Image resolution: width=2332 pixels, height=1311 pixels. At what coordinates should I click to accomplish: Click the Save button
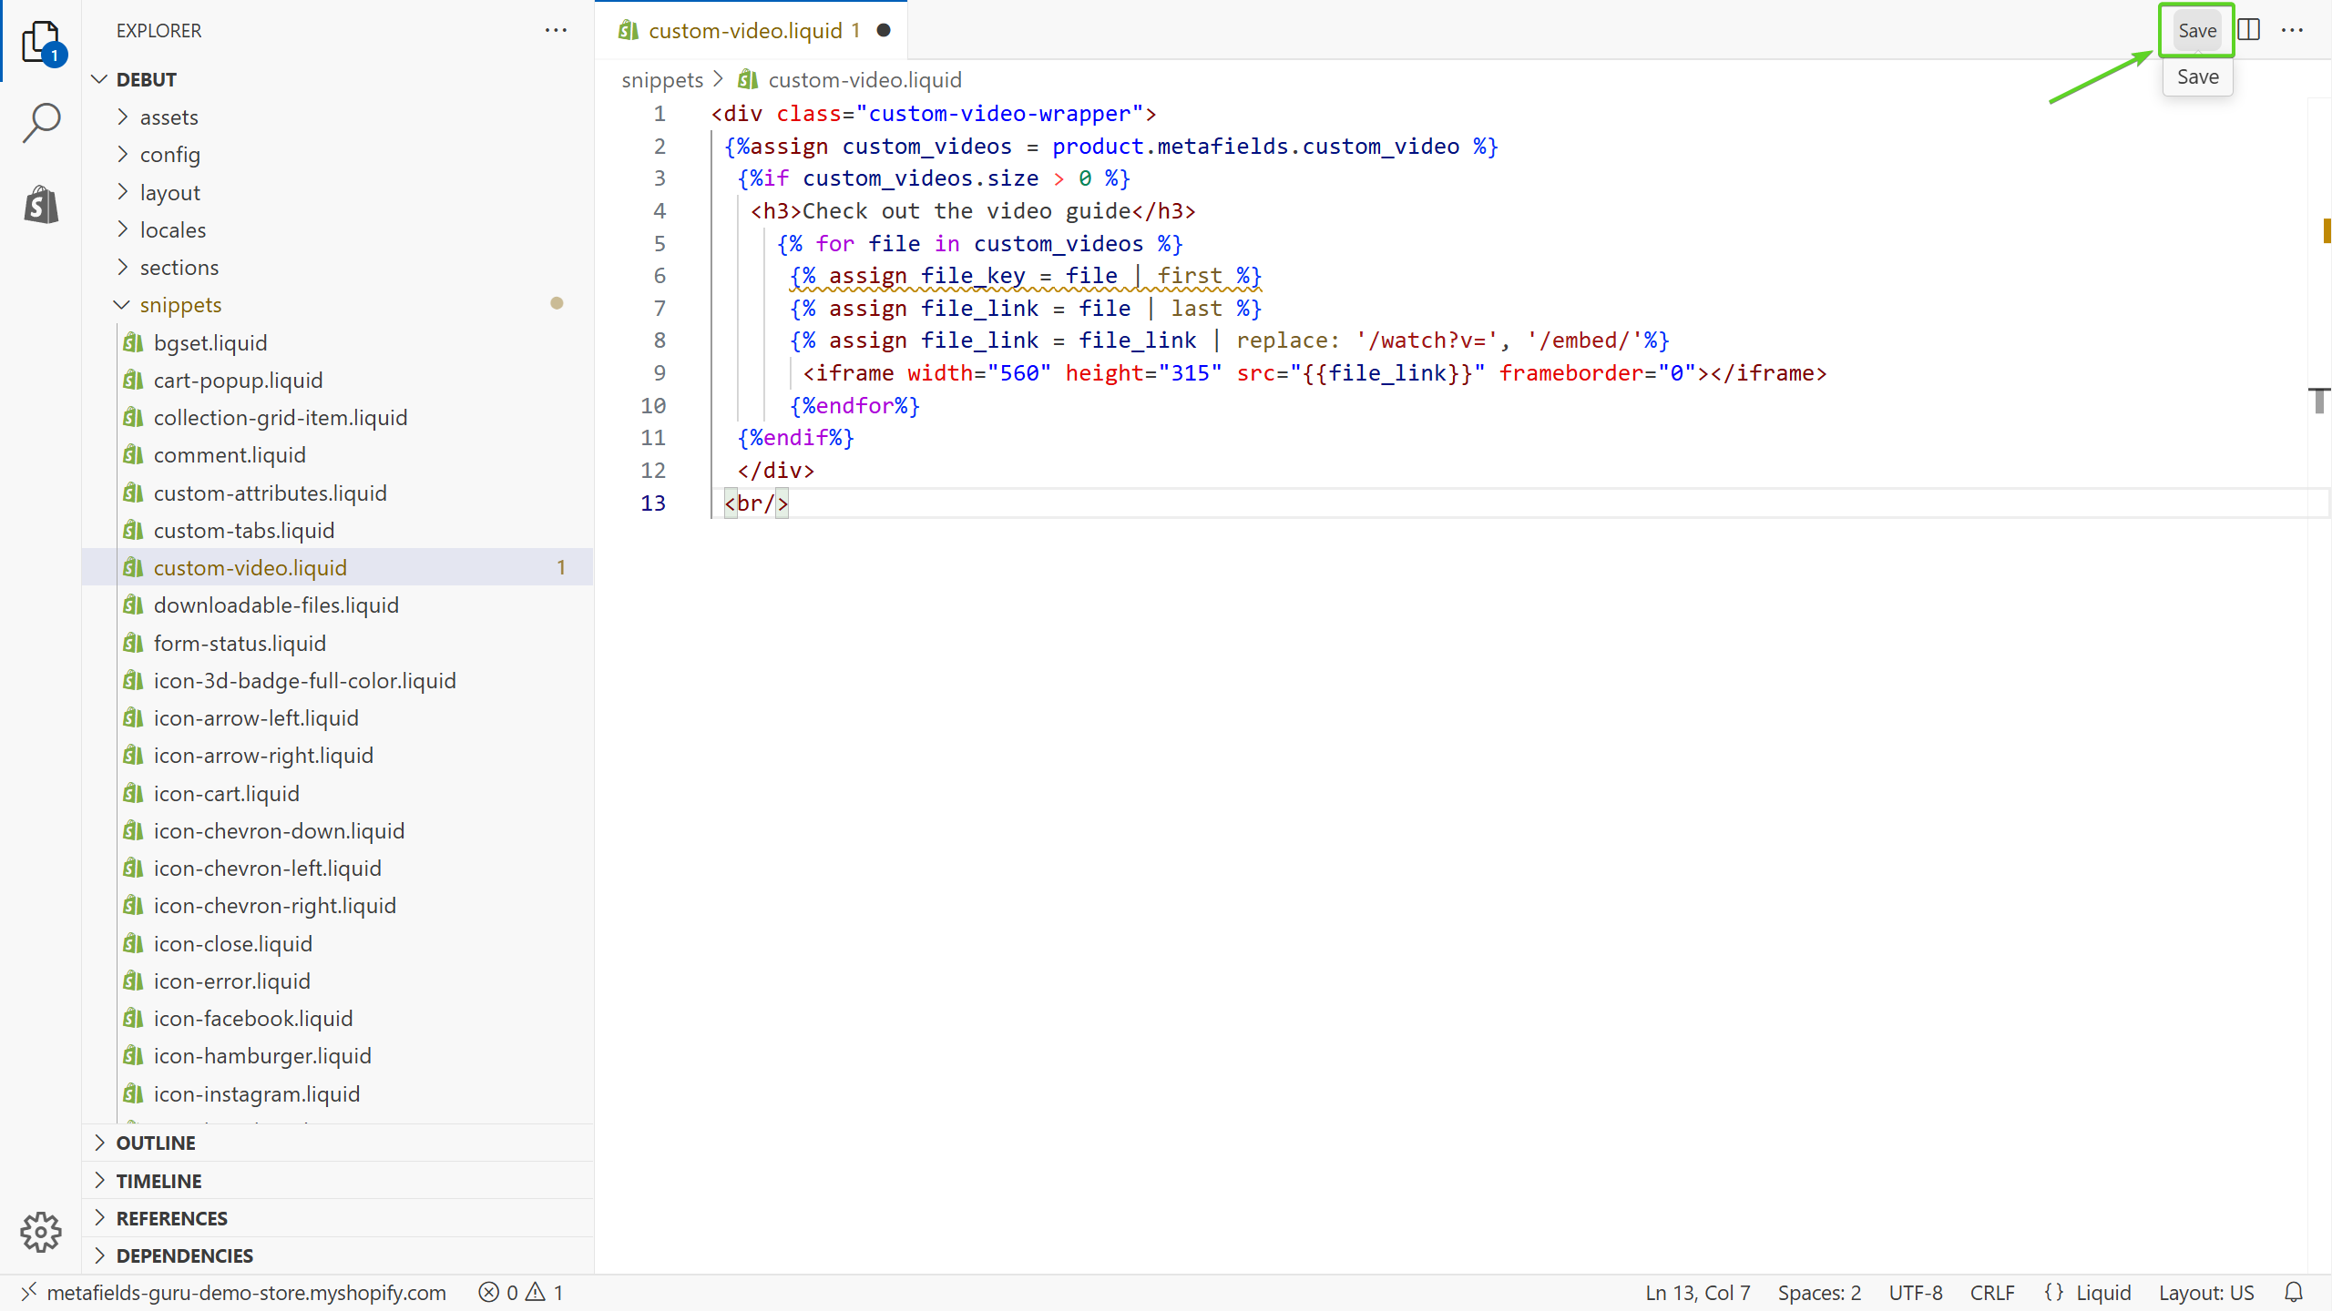pos(2196,30)
